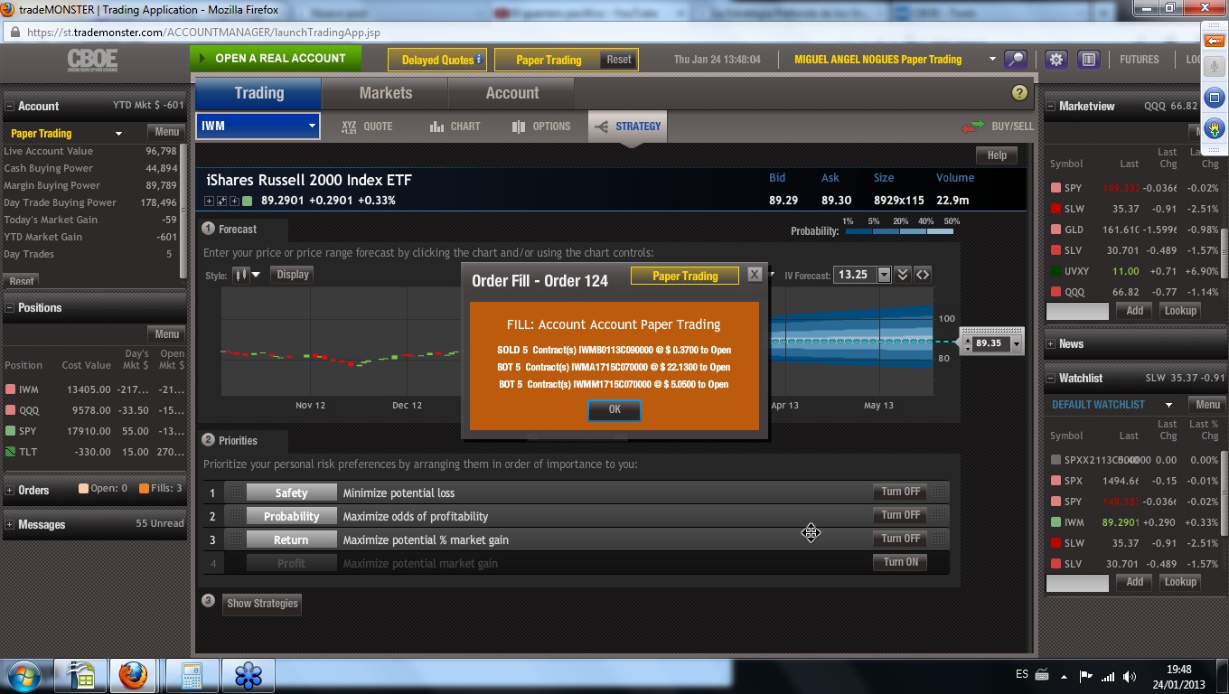Open Firefox from the taskbar
The width and height of the screenshot is (1229, 694).
(x=133, y=675)
